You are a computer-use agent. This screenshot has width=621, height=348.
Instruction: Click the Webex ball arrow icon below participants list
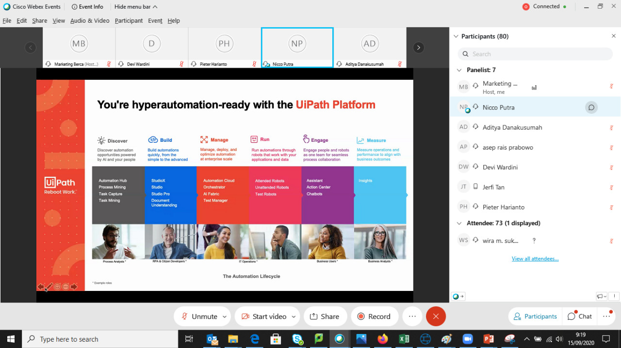coord(458,296)
